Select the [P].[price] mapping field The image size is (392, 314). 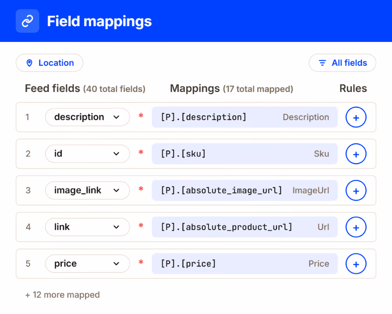pyautogui.click(x=245, y=264)
